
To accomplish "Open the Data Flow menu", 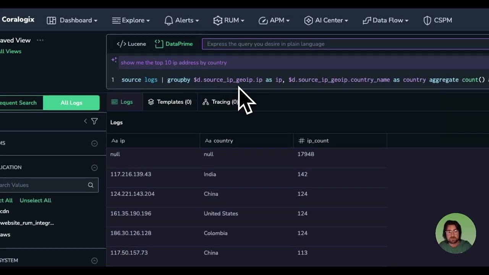I will point(385,20).
